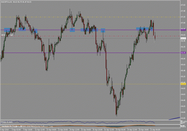Click the current price label 86.53
Viewport: 187px width, 131px height.
click(183, 38)
